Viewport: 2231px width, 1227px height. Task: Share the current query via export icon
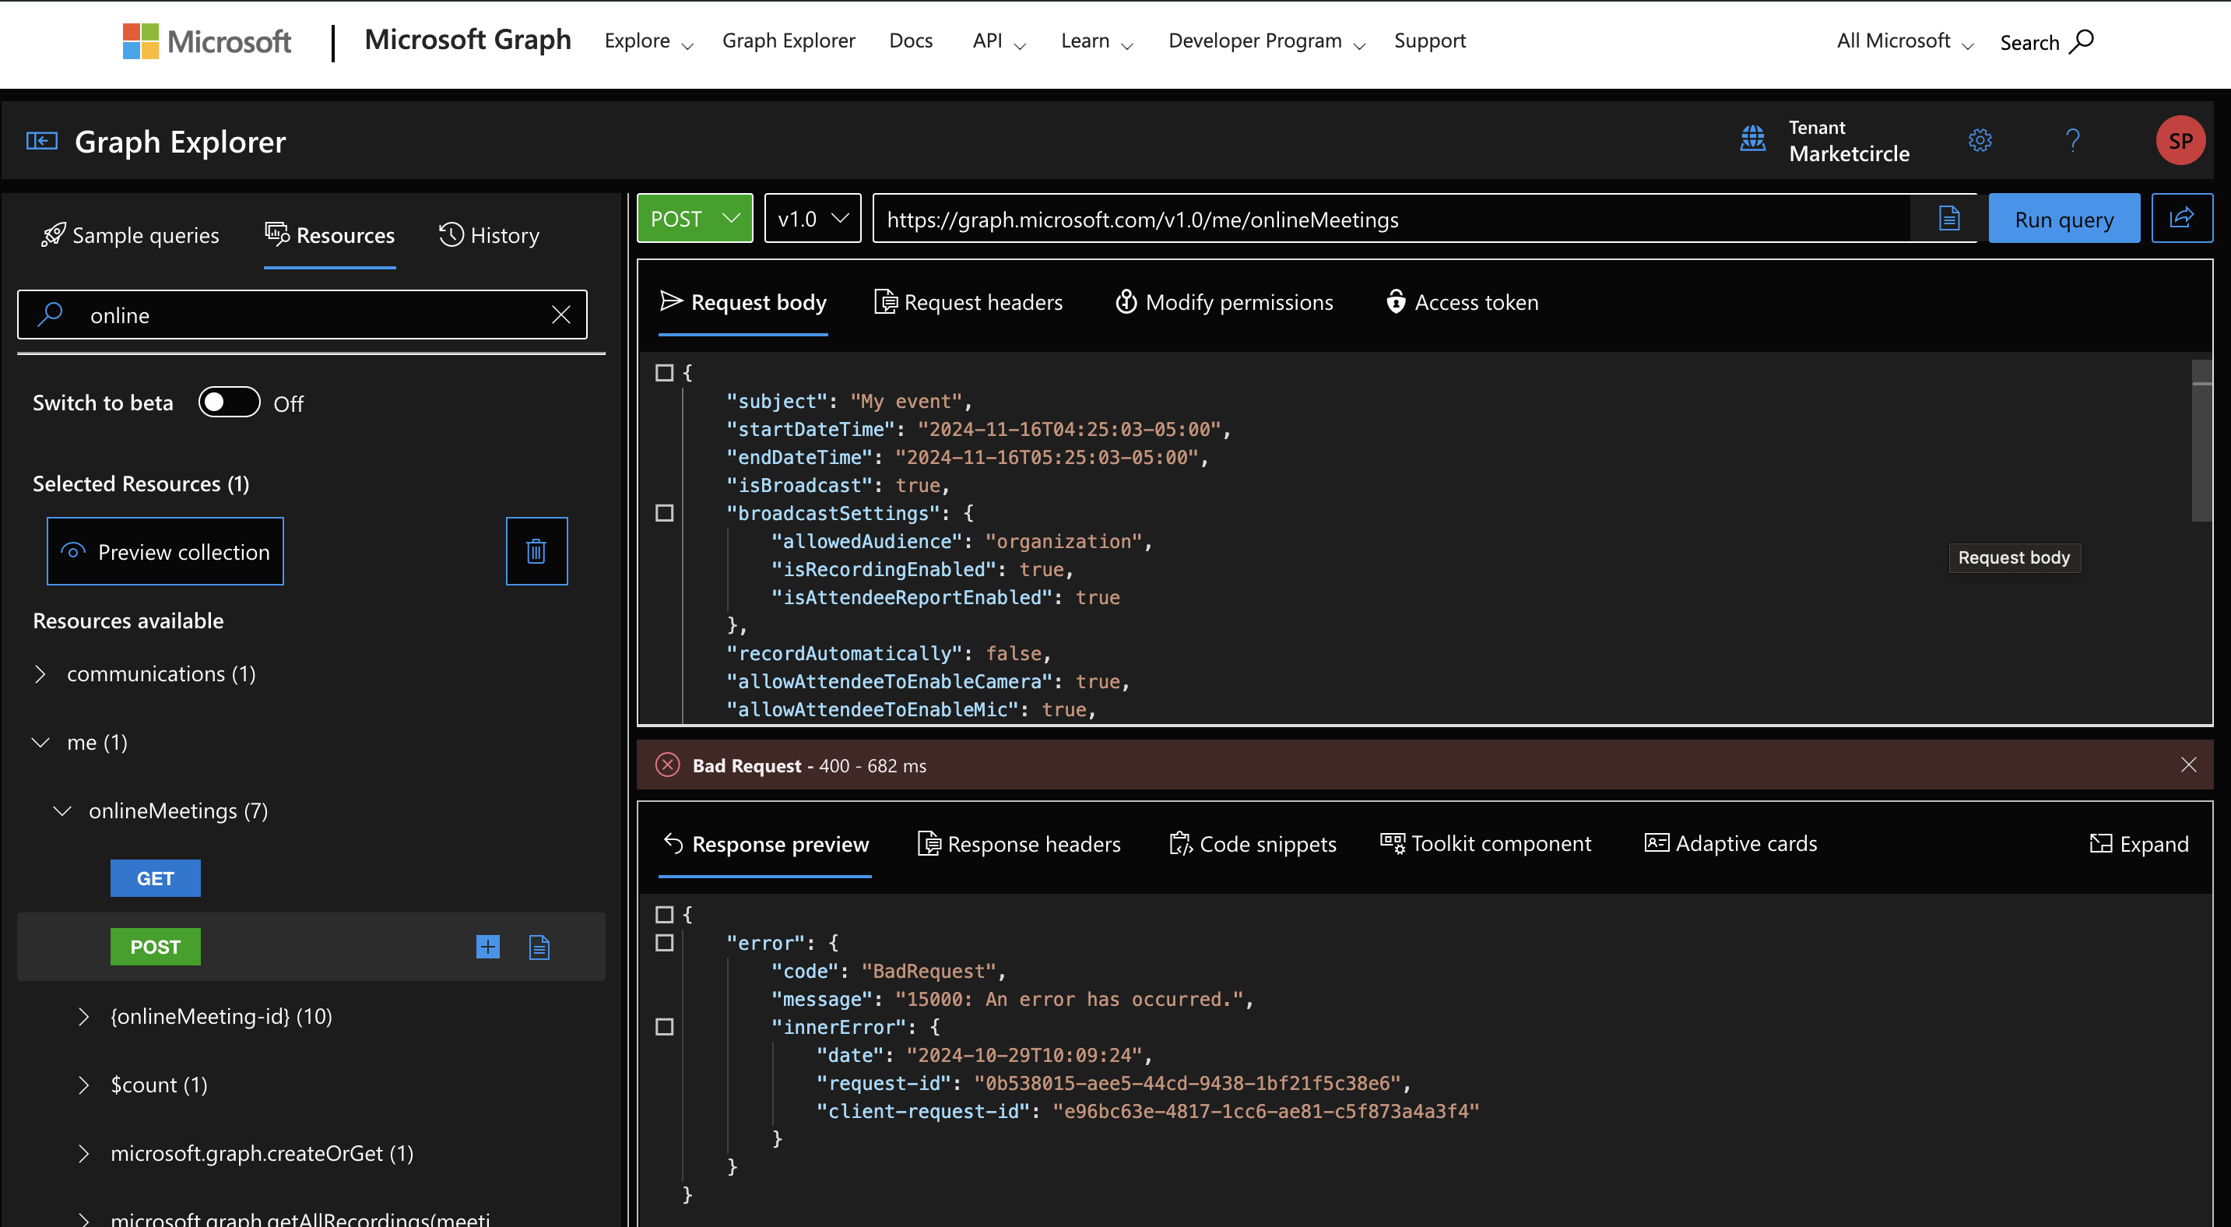(x=2182, y=218)
